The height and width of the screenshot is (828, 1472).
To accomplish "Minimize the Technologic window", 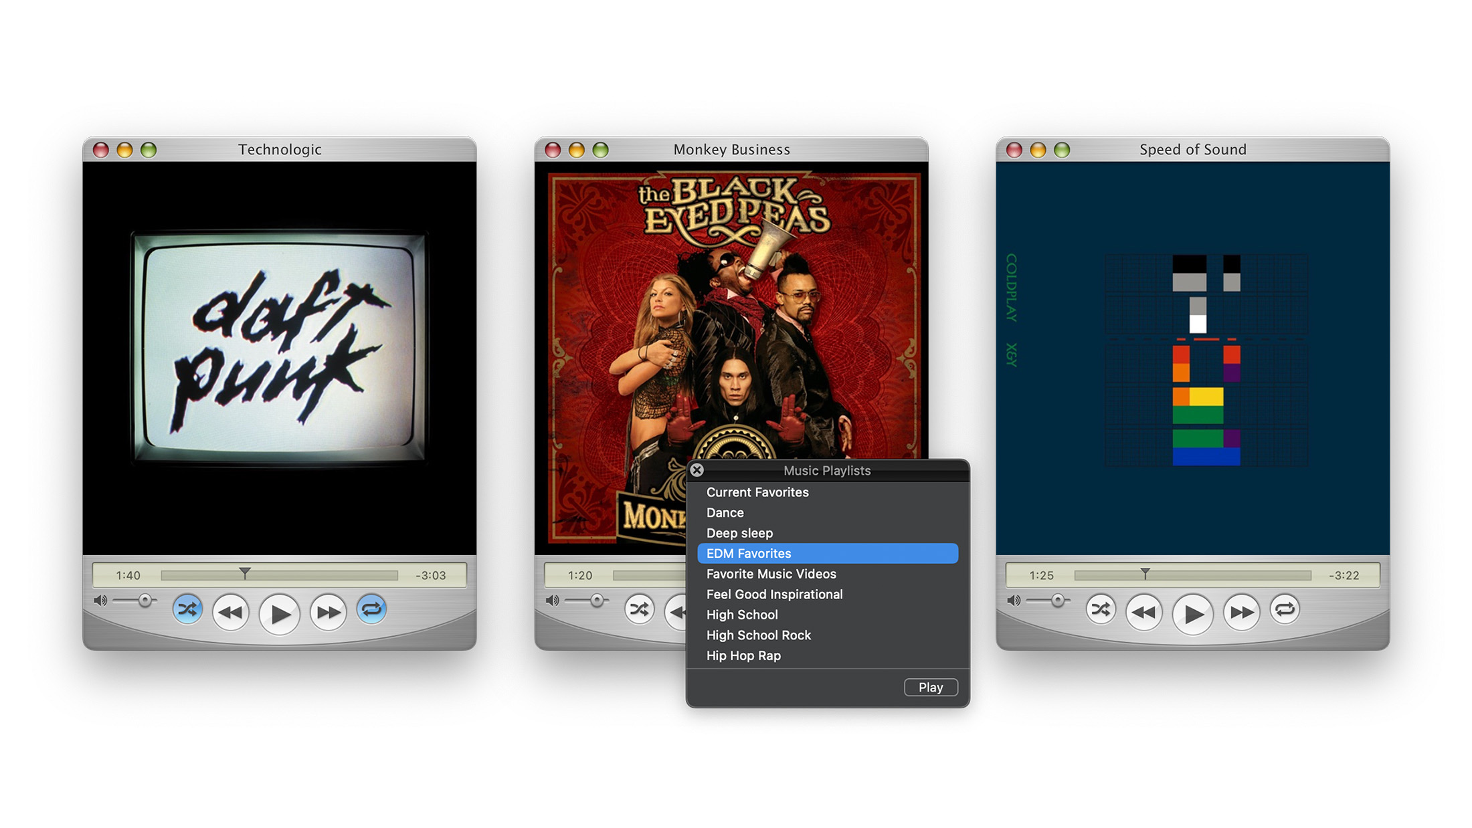I will [x=124, y=150].
